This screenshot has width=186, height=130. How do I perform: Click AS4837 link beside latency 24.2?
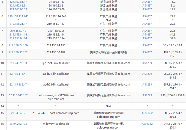coord(147,16)
